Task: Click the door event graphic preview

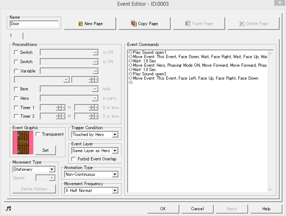Action: 23,142
